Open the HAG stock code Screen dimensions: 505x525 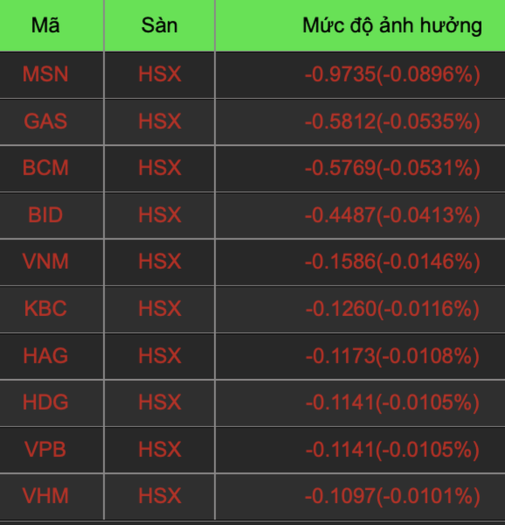(x=46, y=355)
